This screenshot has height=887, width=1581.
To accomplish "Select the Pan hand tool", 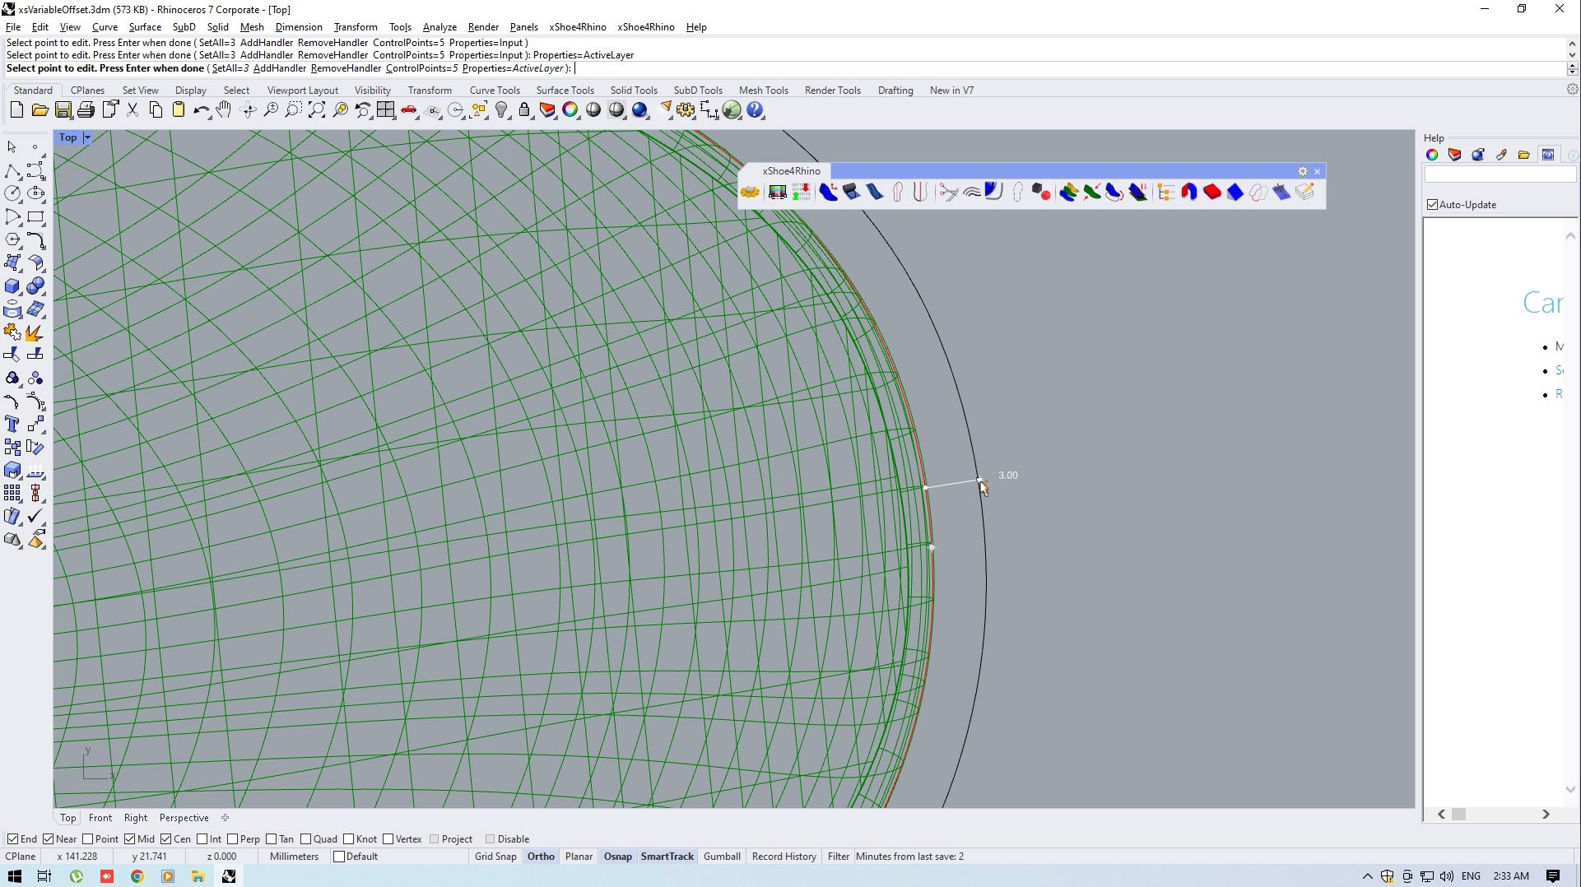I will coord(224,110).
